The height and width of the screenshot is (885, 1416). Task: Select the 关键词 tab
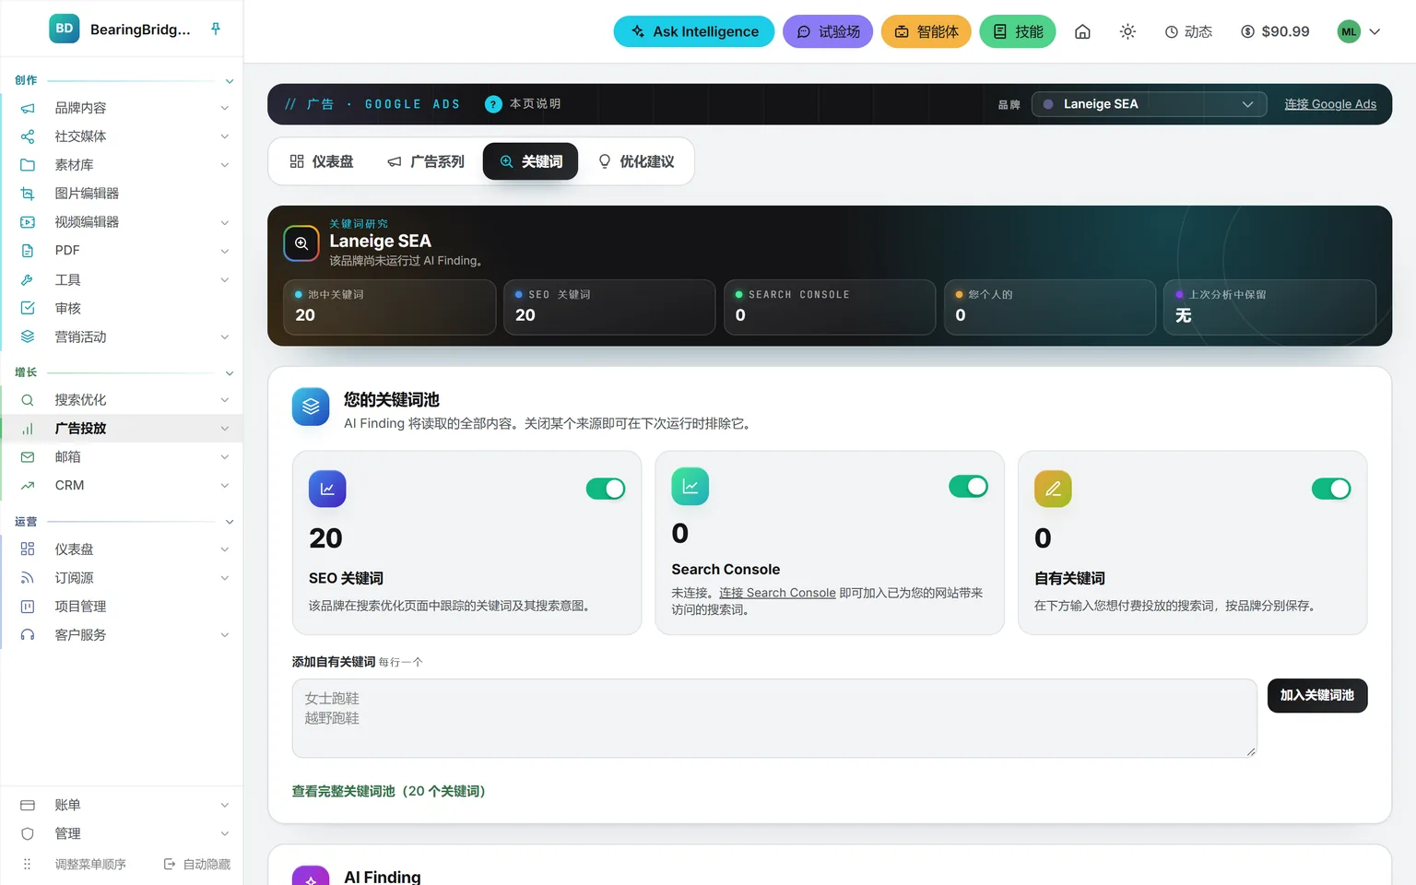531,161
